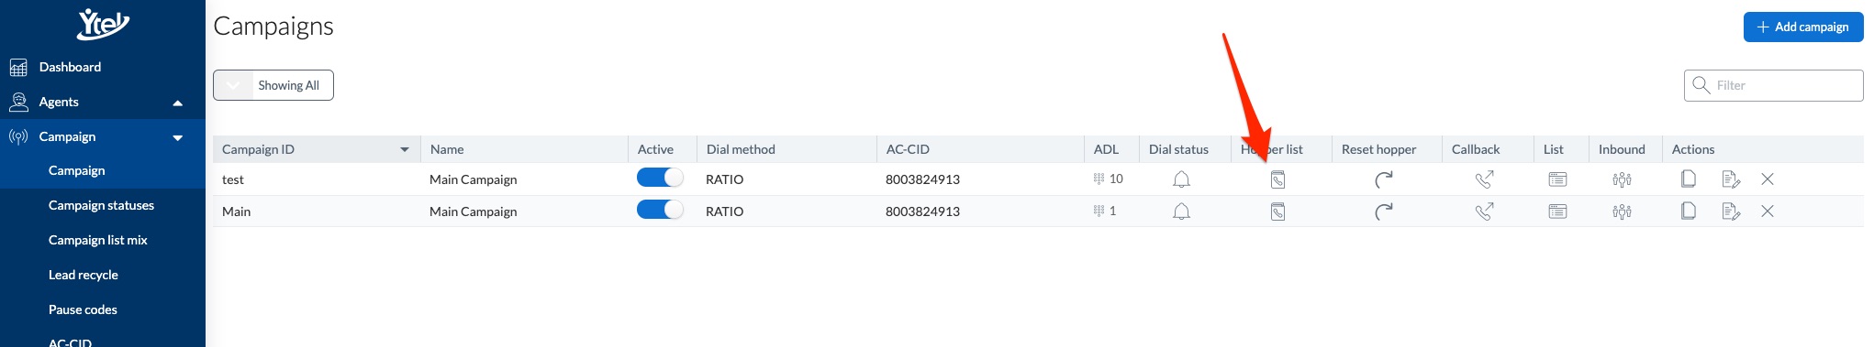This screenshot has height=347, width=1874.
Task: Go to Dashboard in sidebar
Action: [70, 67]
